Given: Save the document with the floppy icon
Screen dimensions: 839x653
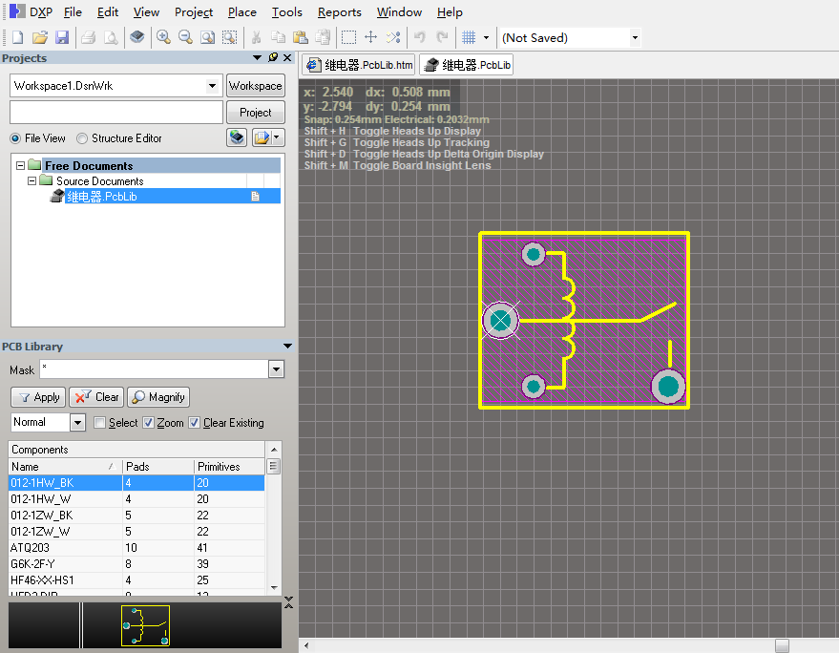Looking at the screenshot, I should (62, 37).
